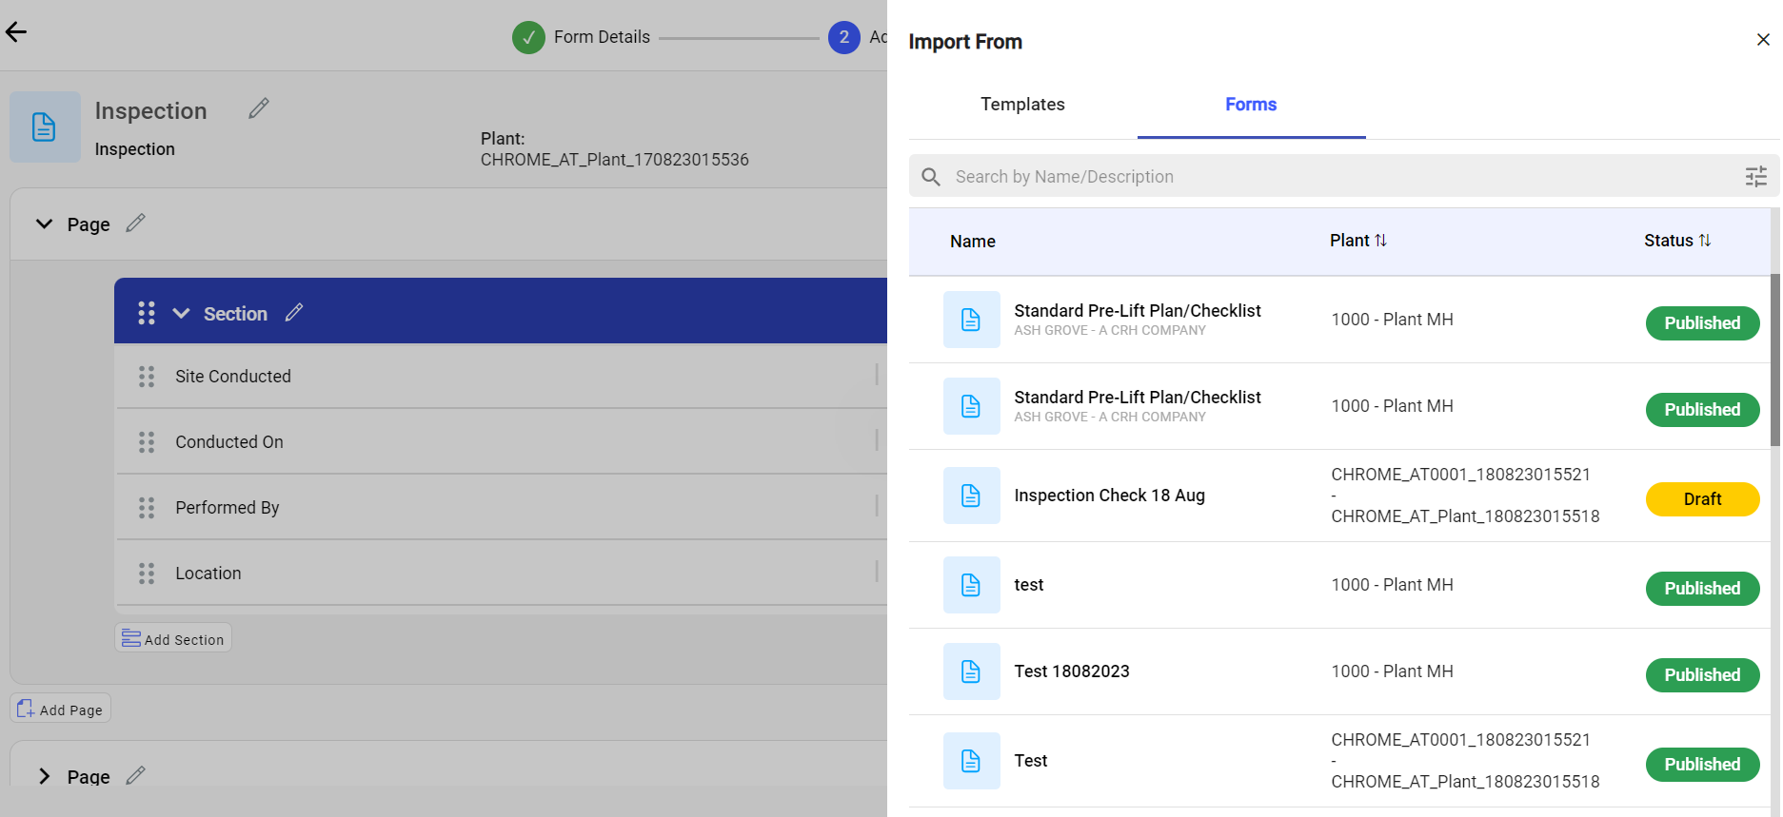Collapse the Section chevron

tap(181, 314)
